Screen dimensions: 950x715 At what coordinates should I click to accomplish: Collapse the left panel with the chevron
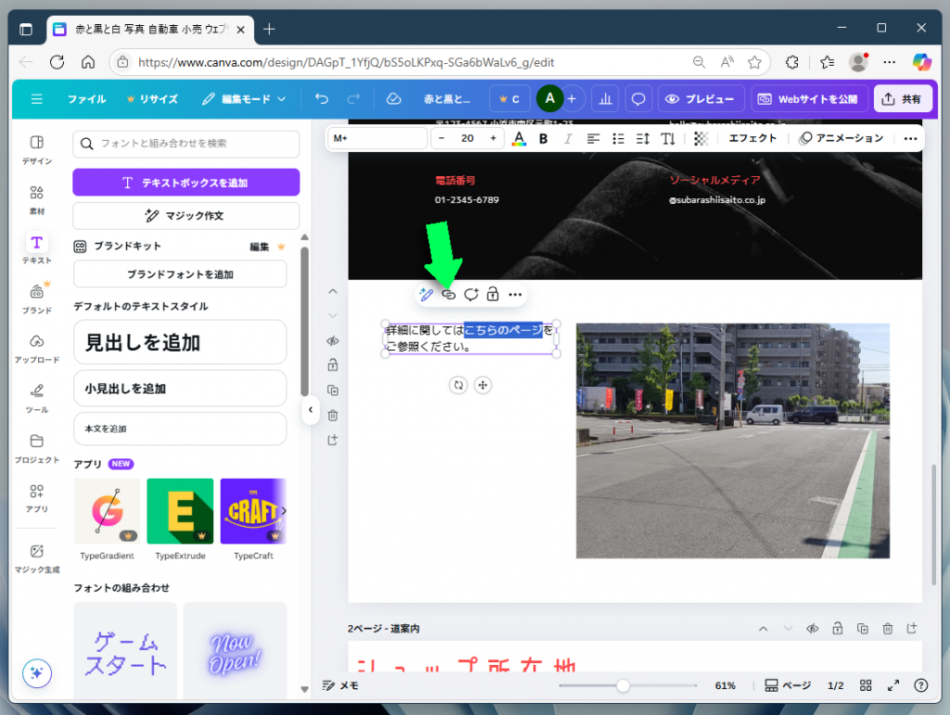[x=311, y=410]
